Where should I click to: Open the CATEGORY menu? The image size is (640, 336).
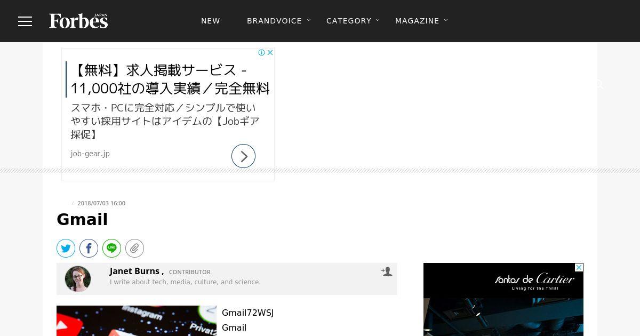pos(349,21)
